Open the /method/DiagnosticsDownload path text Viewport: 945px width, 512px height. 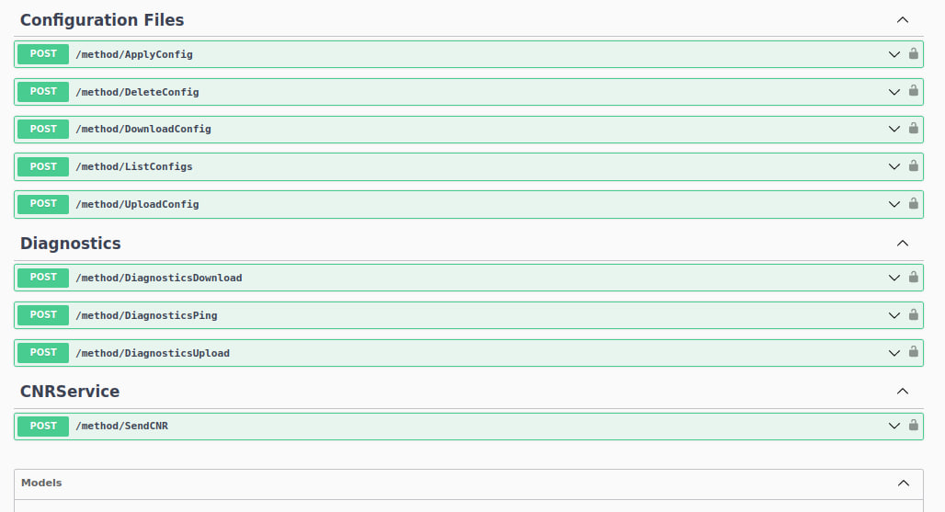(x=159, y=278)
